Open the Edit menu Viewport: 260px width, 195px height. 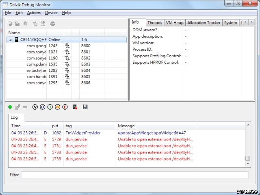click(x=19, y=13)
